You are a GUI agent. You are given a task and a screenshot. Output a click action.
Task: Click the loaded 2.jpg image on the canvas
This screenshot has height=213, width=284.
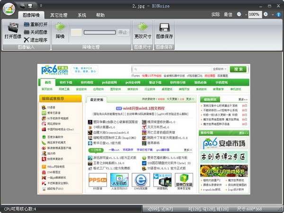click(x=144, y=129)
